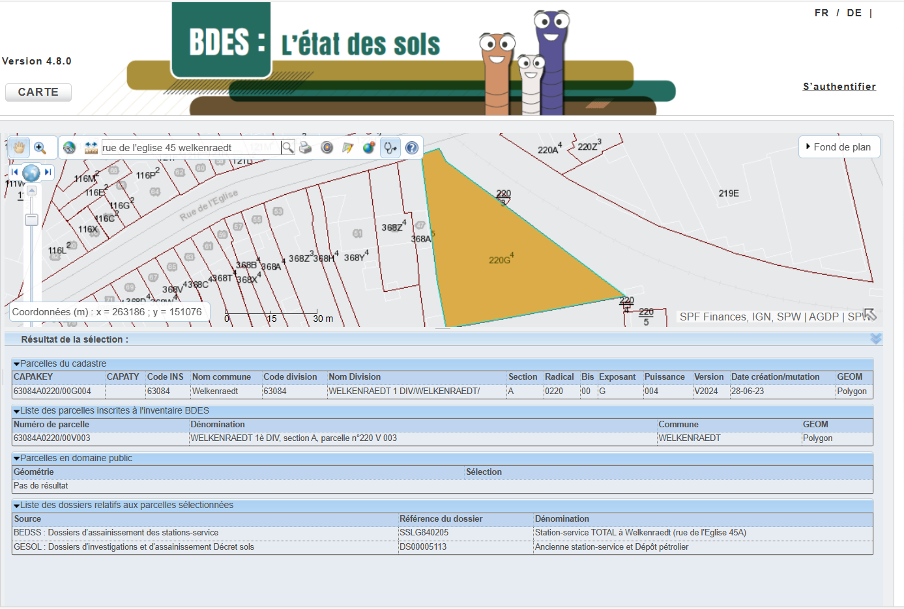
Task: Click the stethoscope identify tool
Action: coord(390,148)
